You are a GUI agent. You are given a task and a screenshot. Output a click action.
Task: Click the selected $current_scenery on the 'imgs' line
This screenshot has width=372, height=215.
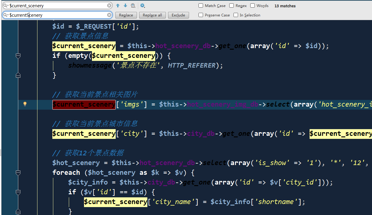(84, 104)
